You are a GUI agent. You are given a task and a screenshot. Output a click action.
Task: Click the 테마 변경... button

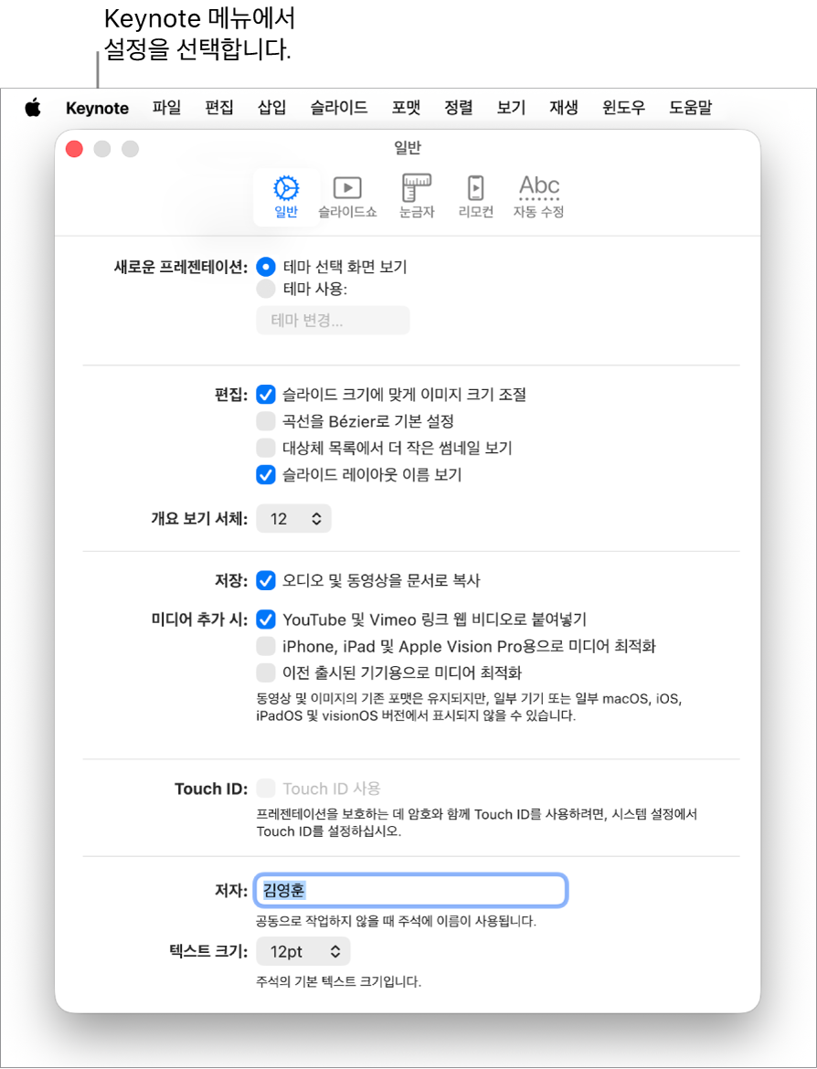click(333, 321)
